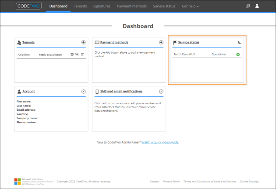Image resolution: width=276 pixels, height=189 pixels.
Task: Open the Contact footer link
Action: click(155, 182)
